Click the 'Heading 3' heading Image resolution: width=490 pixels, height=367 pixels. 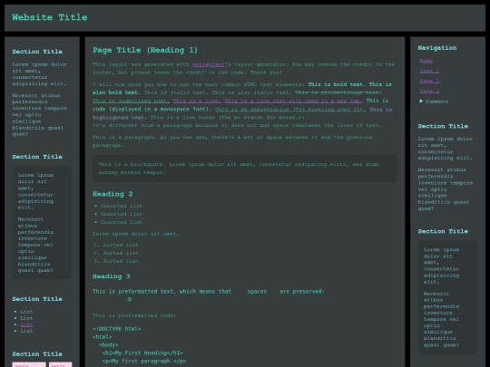pos(112,276)
